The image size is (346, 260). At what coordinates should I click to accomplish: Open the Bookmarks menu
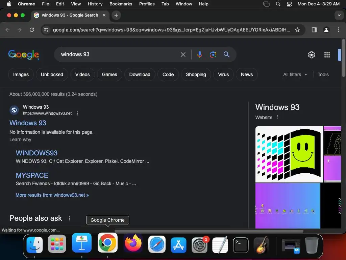click(121, 4)
